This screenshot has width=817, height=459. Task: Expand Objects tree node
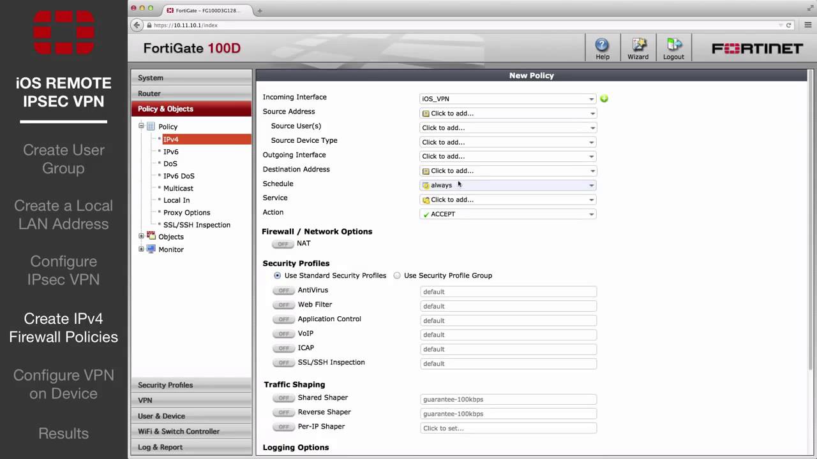pos(141,237)
